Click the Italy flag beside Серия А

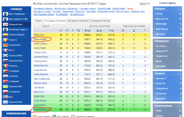click(x=5, y=40)
